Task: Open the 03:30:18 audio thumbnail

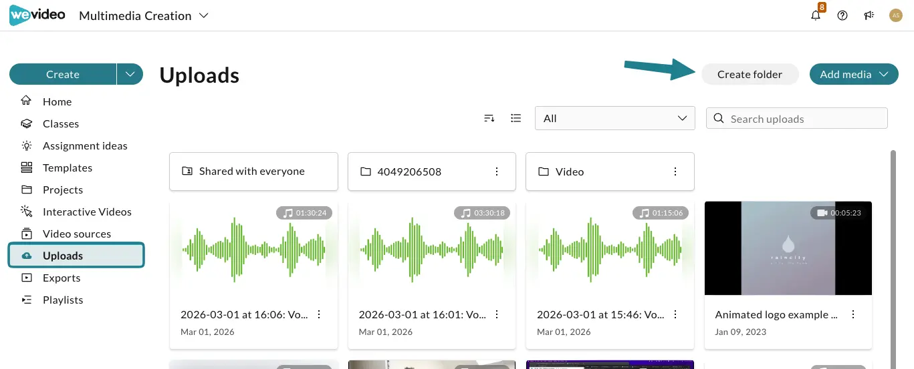Action: [x=432, y=248]
